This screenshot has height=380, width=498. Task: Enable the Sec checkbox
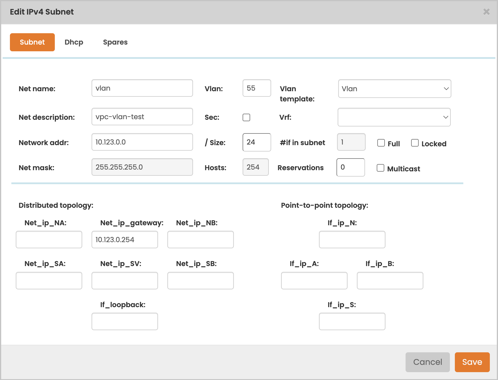pos(246,117)
